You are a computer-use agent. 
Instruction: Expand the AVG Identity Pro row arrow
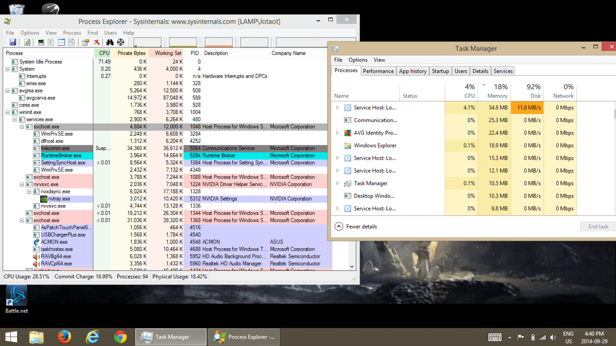pyautogui.click(x=337, y=133)
